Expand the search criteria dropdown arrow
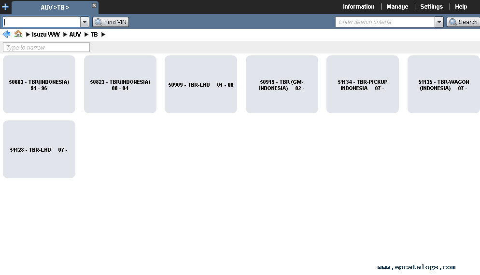 coord(439,22)
